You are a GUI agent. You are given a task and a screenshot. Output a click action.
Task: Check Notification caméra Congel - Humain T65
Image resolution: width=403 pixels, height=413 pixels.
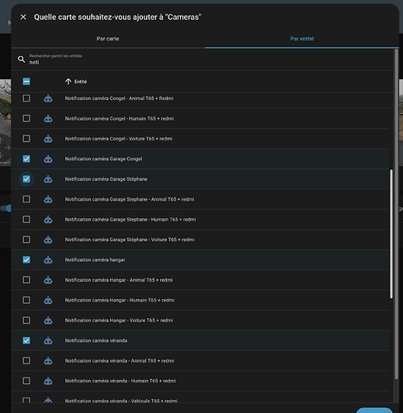[26, 118]
